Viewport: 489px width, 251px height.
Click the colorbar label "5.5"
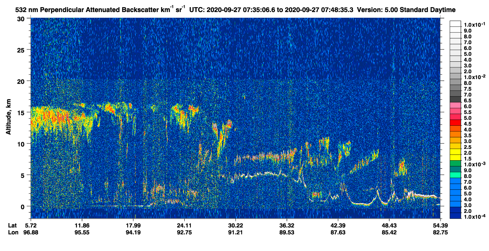pyautogui.click(x=468, y=112)
